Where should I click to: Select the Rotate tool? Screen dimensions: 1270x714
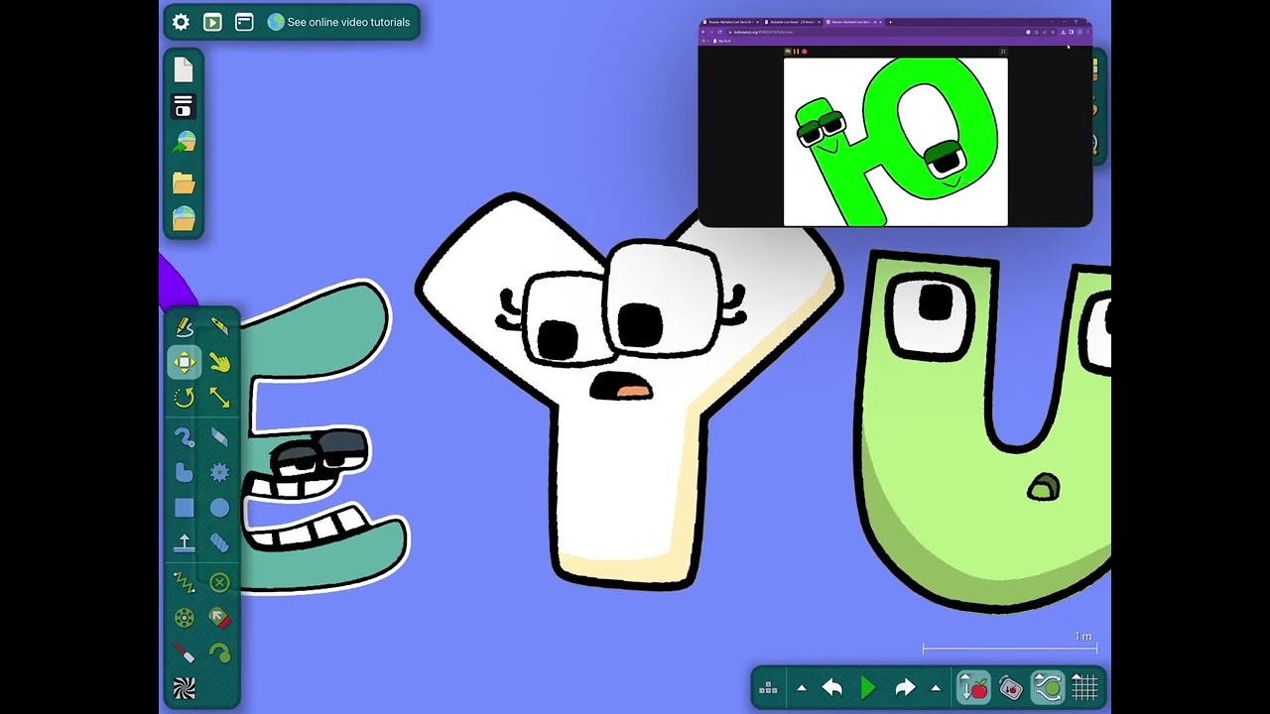[x=185, y=398]
